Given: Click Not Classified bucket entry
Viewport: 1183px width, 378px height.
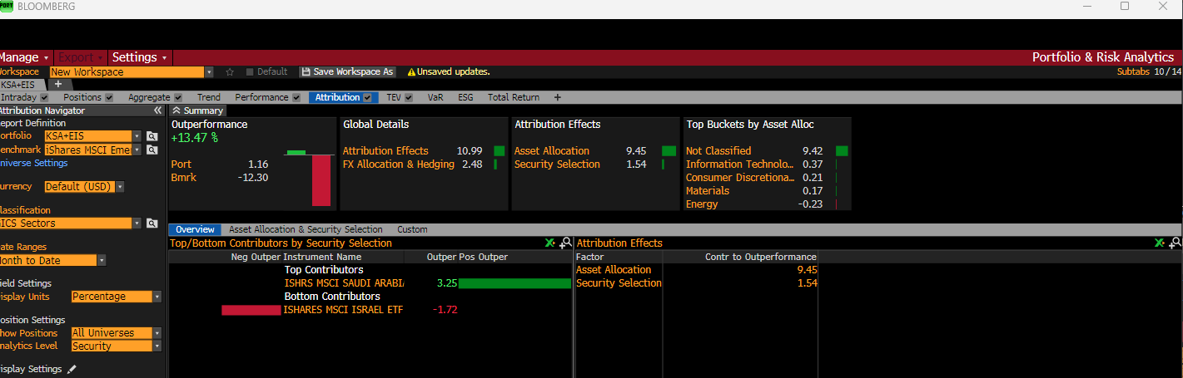Looking at the screenshot, I should pos(718,150).
